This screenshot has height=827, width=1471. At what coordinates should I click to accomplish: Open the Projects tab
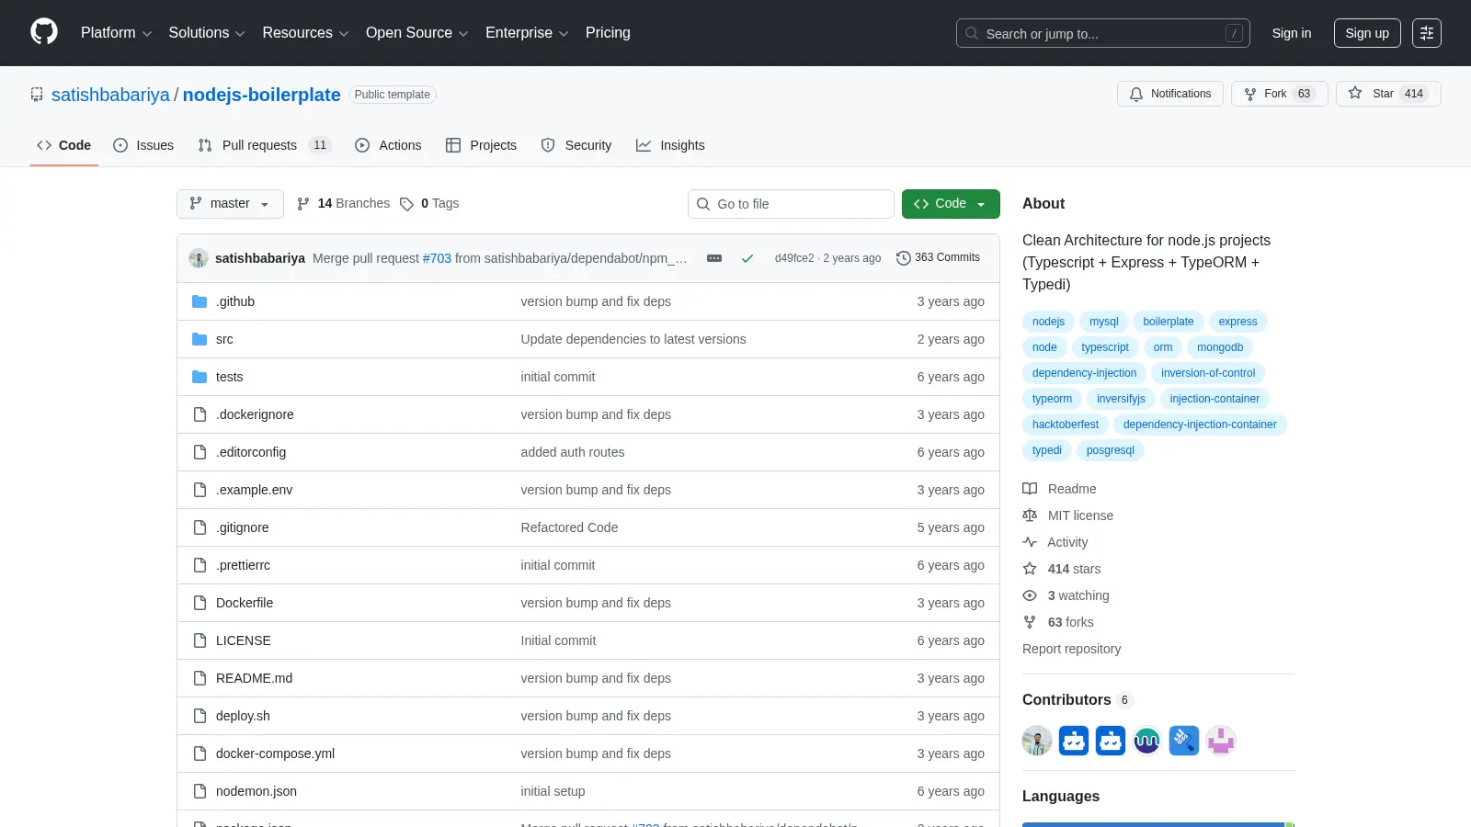pos(481,145)
